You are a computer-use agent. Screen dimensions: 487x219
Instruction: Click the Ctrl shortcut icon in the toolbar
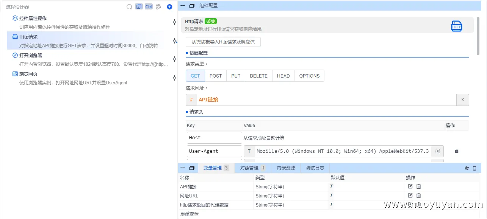tap(148, 6)
